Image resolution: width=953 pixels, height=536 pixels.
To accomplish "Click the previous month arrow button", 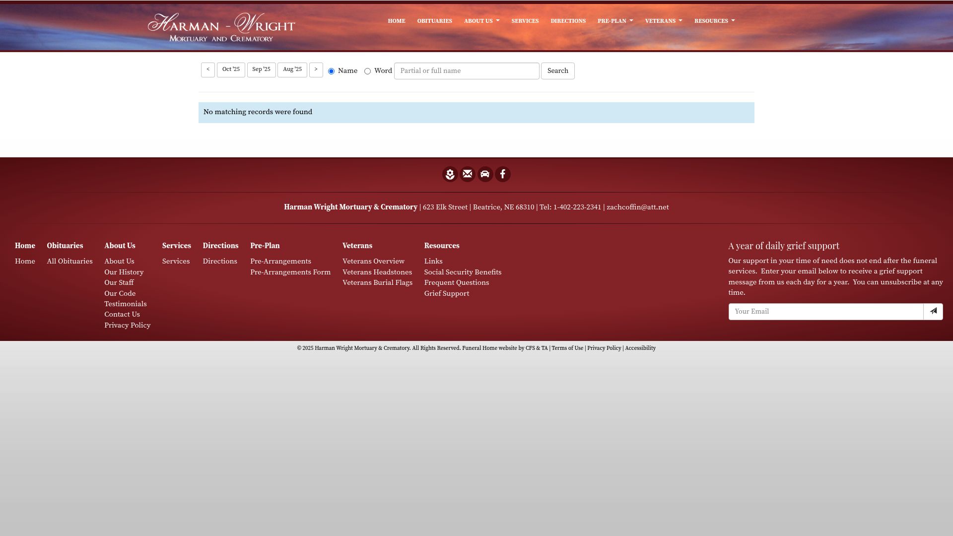I will tap(207, 70).
